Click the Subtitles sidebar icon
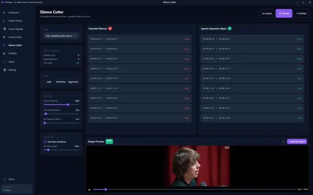This screenshot has height=195, width=313. point(4,54)
